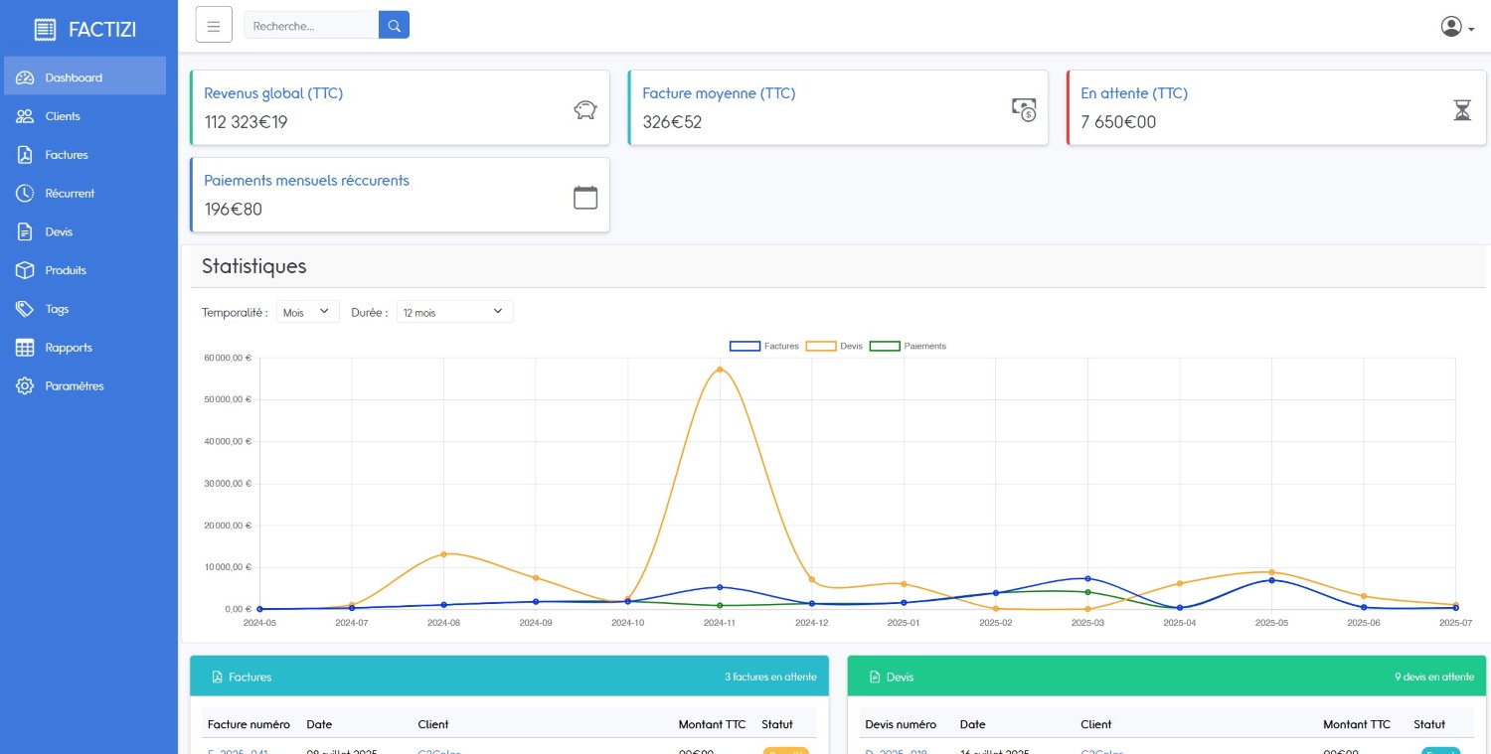Click the calendar icon on Paiements mensuels

pyautogui.click(x=585, y=197)
